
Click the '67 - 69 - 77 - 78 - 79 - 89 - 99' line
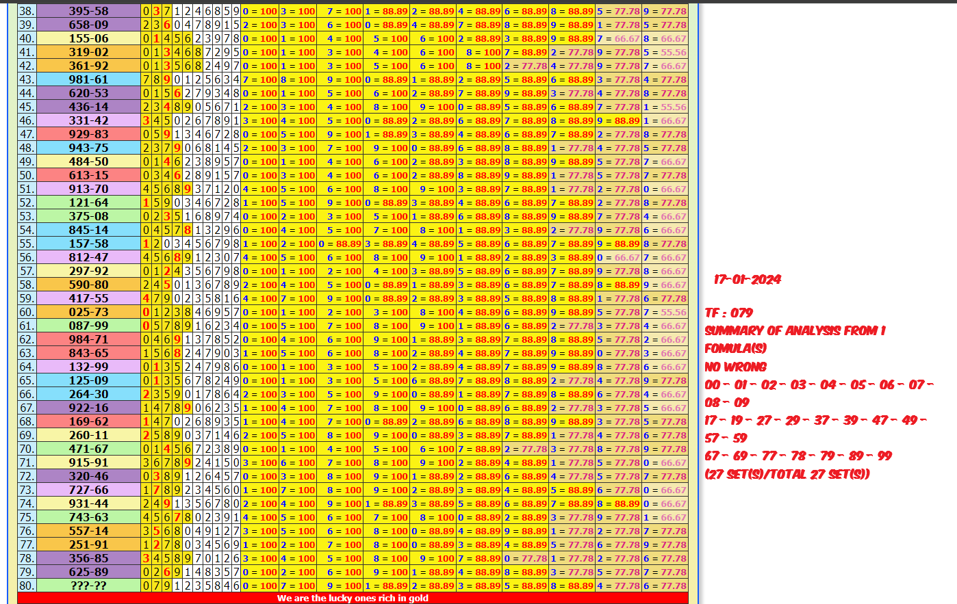799,456
